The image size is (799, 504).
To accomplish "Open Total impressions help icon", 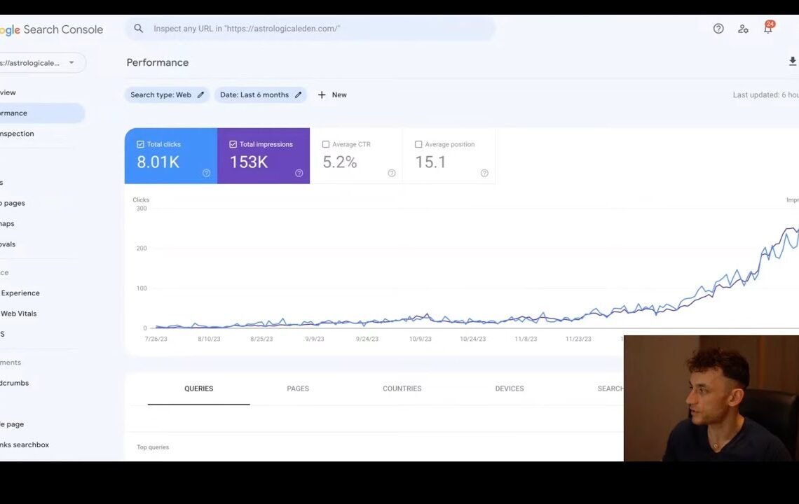I will tap(299, 173).
